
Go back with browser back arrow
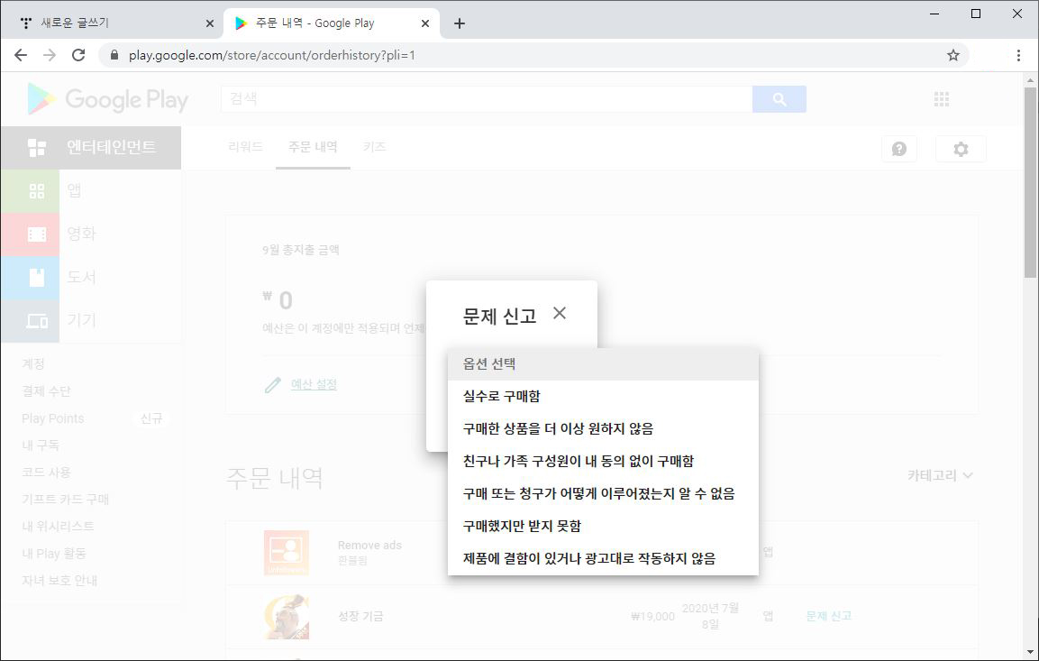click(21, 55)
